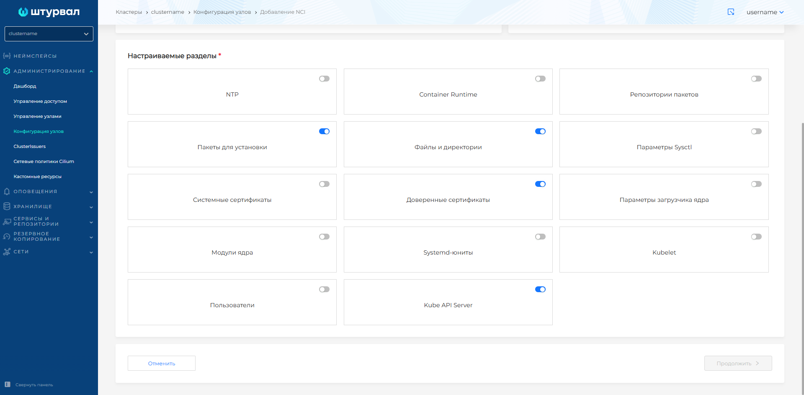Click the Резервное копирование icon
The height and width of the screenshot is (395, 804).
pos(7,237)
